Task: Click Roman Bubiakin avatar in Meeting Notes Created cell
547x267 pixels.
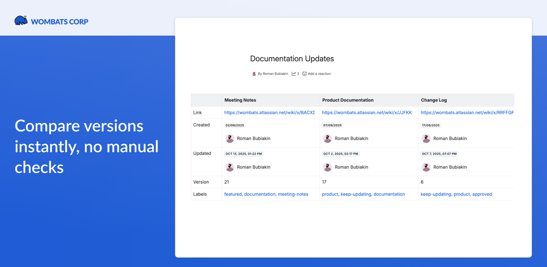Action: click(230, 138)
